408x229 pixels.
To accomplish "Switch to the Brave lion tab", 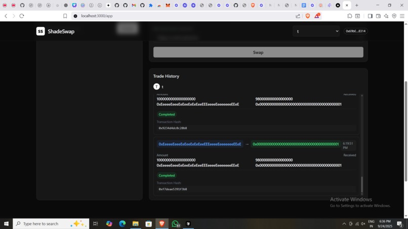I will 253,5.
